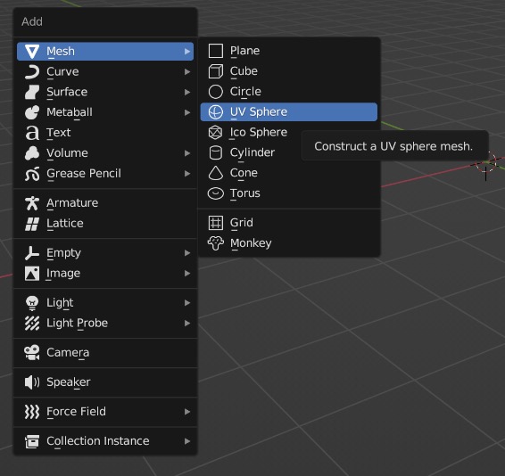Viewport: 505px width, 476px height.
Task: Select the Text object icon
Action: [32, 133]
